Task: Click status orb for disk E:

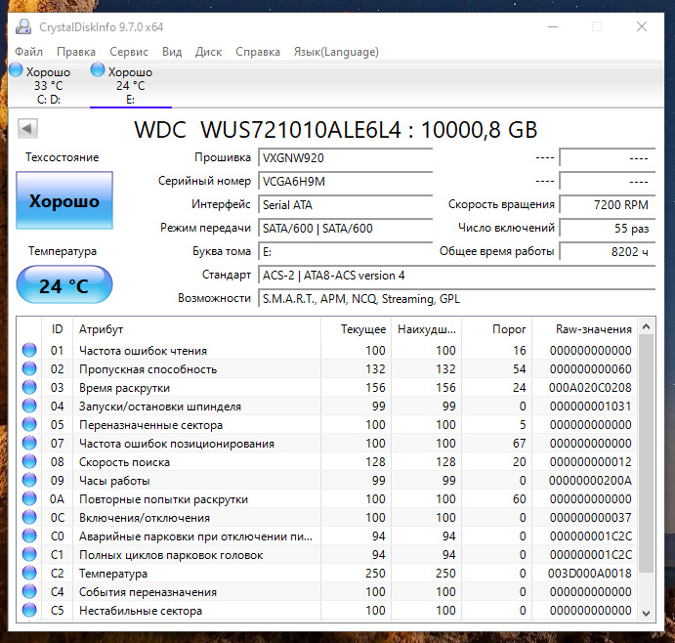Action: tap(97, 71)
